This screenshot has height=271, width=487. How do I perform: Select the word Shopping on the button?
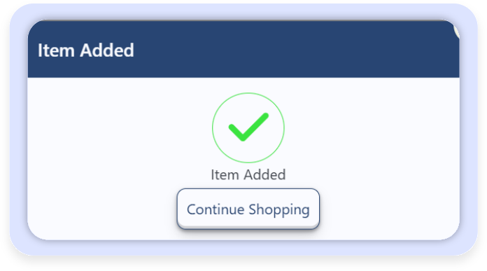(279, 210)
